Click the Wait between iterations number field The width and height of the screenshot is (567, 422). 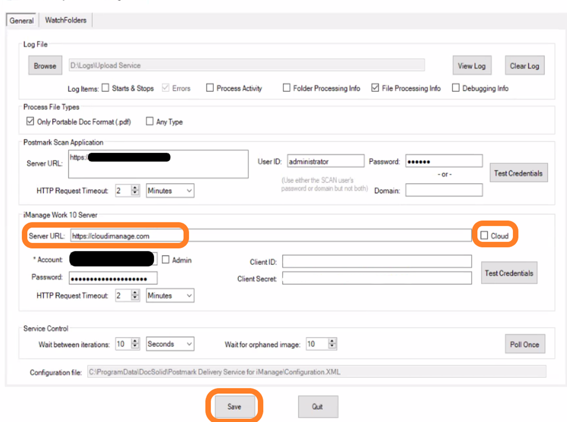(123, 344)
